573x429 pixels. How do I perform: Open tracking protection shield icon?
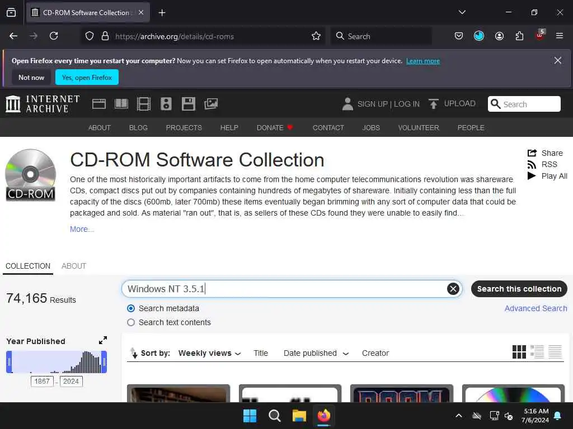90,36
